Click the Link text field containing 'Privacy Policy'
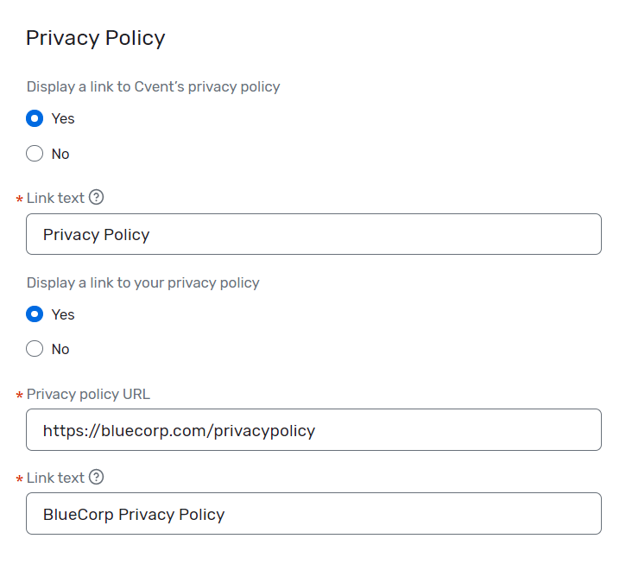The width and height of the screenshot is (632, 564). [x=313, y=234]
